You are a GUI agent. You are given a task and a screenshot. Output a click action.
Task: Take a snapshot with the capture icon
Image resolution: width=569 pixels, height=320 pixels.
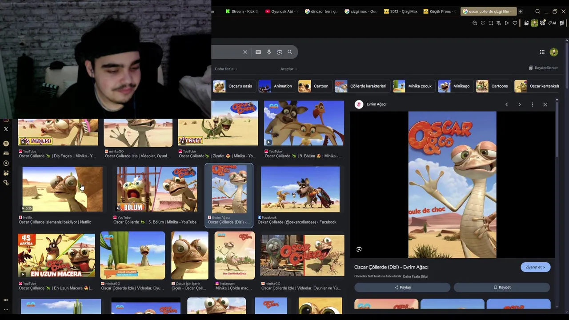click(491, 23)
